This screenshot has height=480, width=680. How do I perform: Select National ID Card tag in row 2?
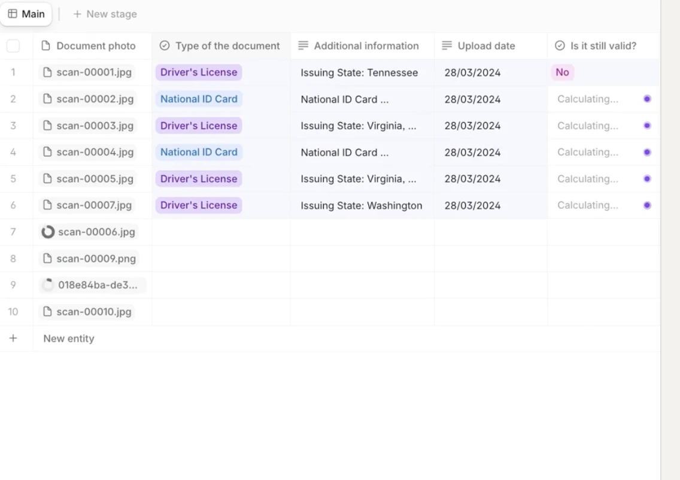pyautogui.click(x=199, y=99)
